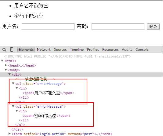The height and width of the screenshot is (136, 163).
Task: Focus the 密码 password input field
Action: (x=118, y=26)
